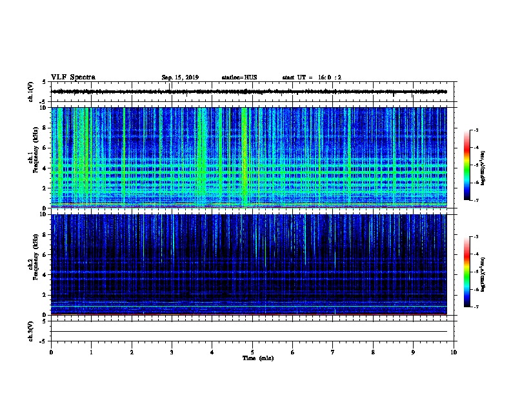Screen dimensions: 511x395
Task: Select the "start UT = 16: 0 : 2" text
Action: [x=312, y=77]
